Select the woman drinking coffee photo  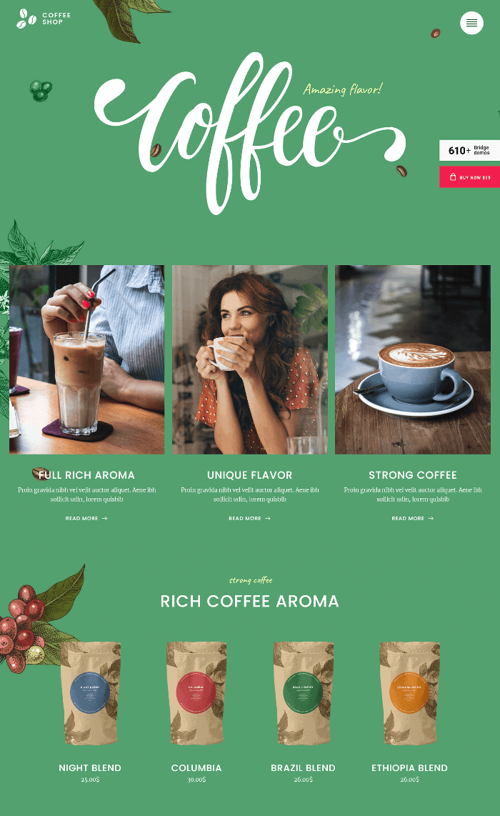250,359
